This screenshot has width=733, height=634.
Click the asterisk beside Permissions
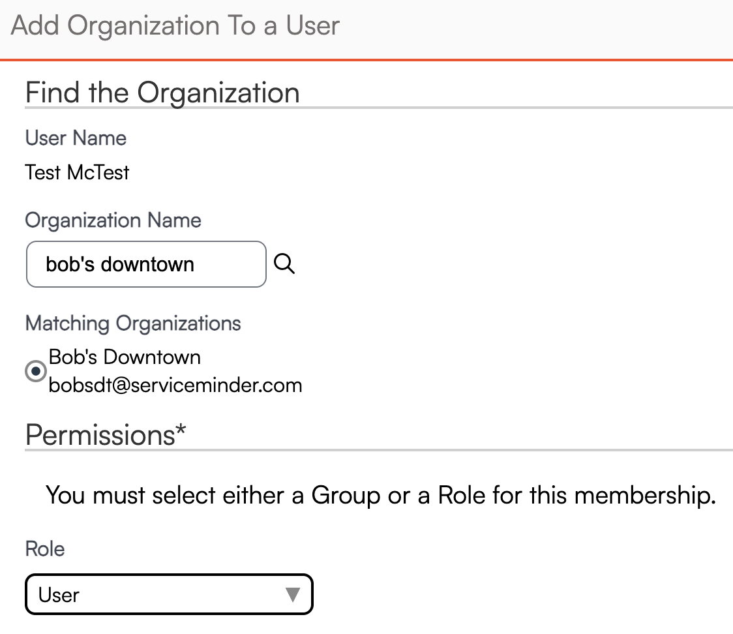(x=181, y=431)
